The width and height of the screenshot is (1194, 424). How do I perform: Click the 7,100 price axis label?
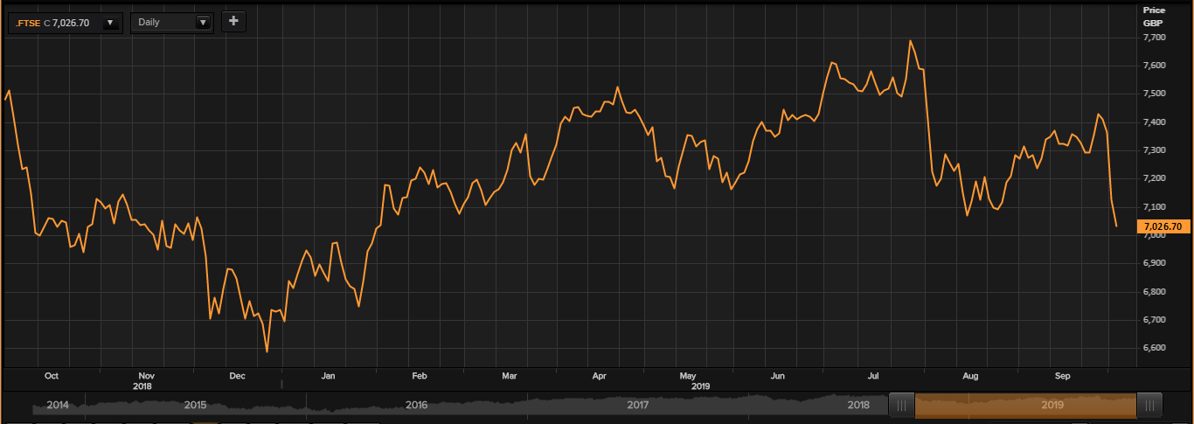pyautogui.click(x=1154, y=207)
